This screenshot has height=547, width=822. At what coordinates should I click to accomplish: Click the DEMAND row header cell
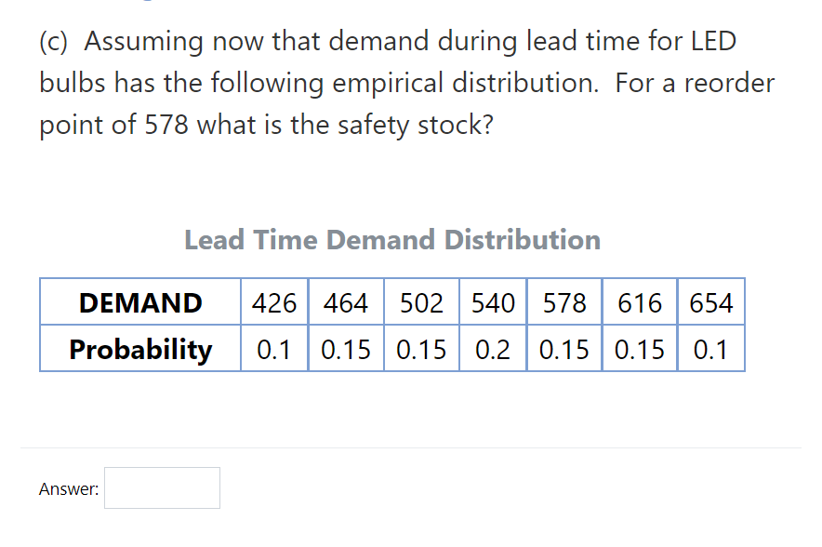click(139, 302)
